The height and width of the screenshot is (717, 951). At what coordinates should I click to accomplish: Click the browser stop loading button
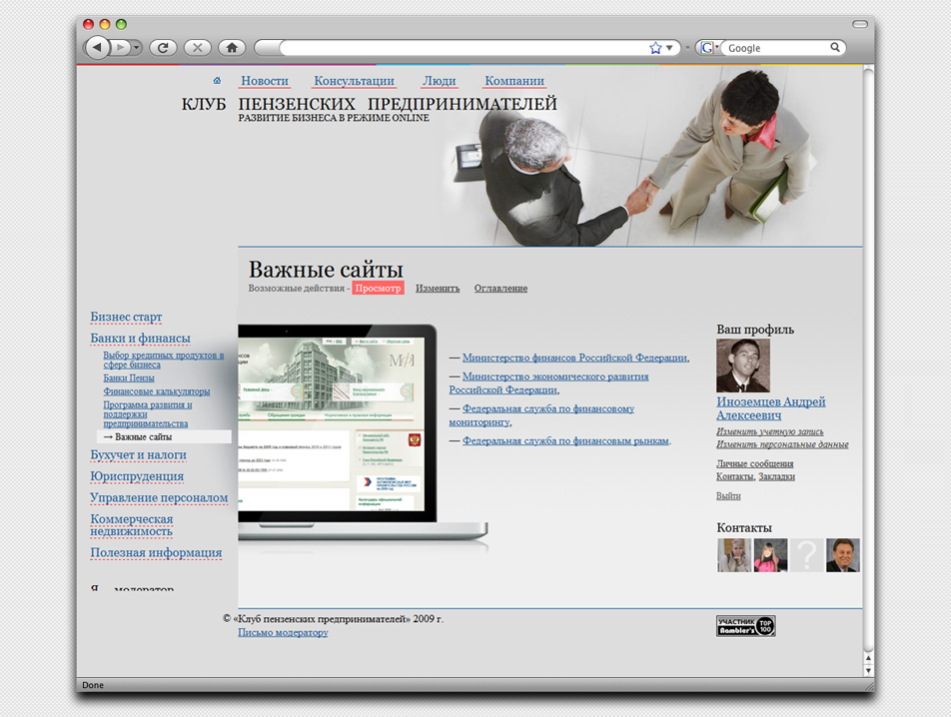[x=197, y=47]
